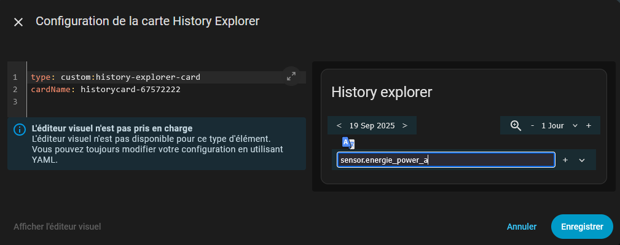The width and height of the screenshot is (620, 245).
Task: Click the sensor.energie_power_a entity field
Action: tap(446, 160)
